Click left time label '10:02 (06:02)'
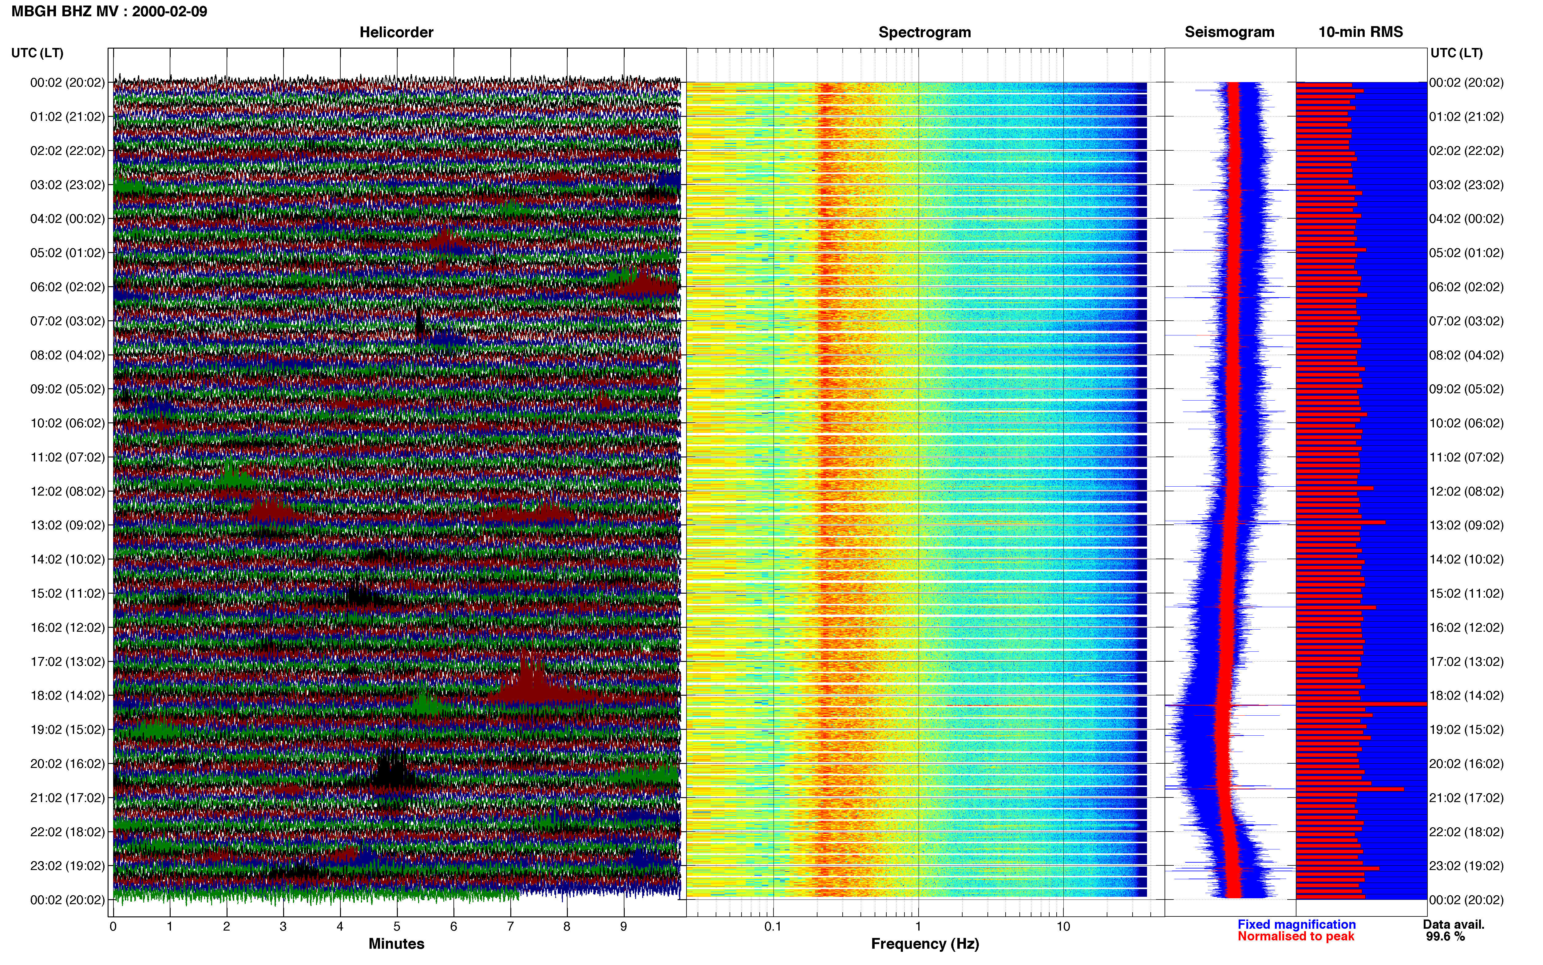Viewport: 1543px width, 965px height. (x=68, y=423)
